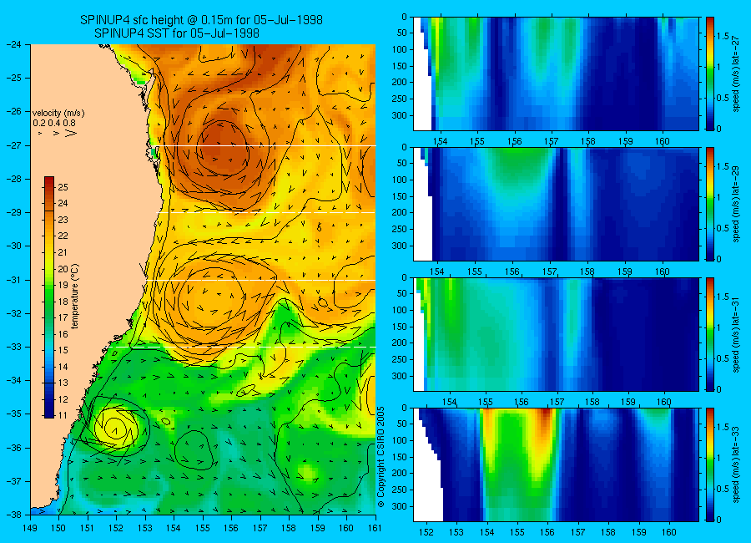Click depth tick 200 on the lat=-31 panel
Screen dimensions: 751x543
[400, 343]
